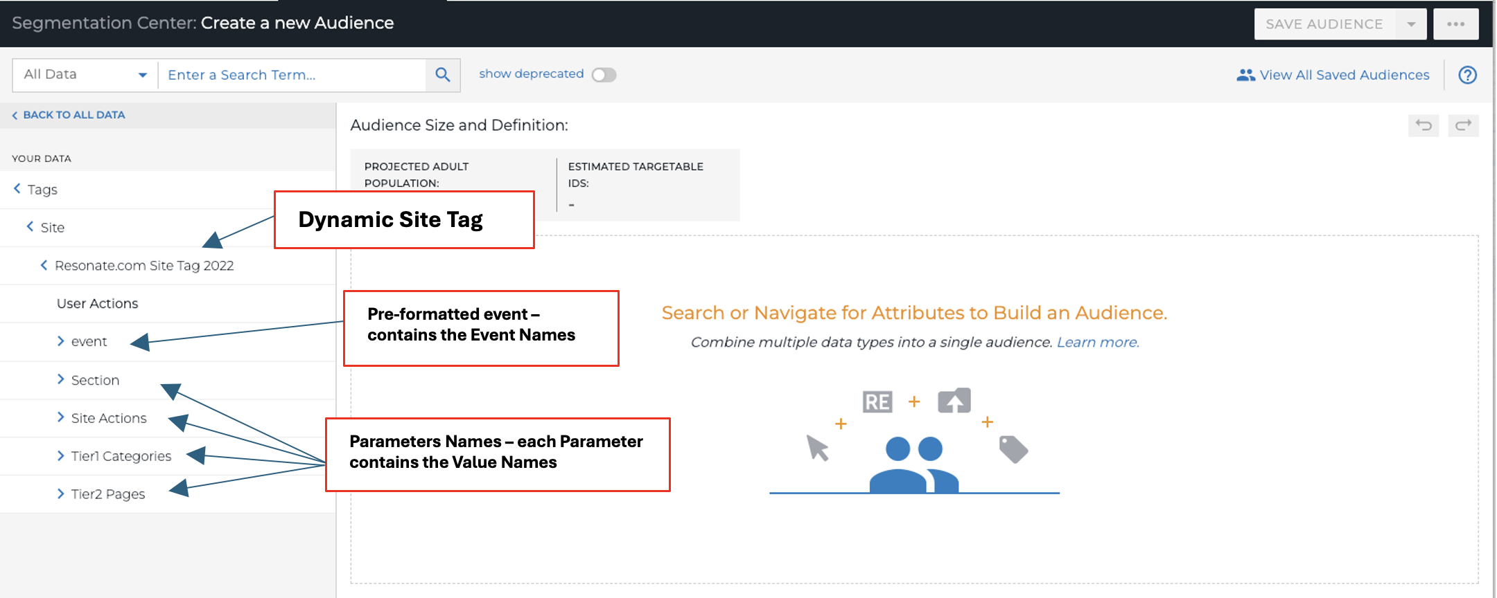1497x598 pixels.
Task: Expand the Section node chevron
Action: (61, 379)
